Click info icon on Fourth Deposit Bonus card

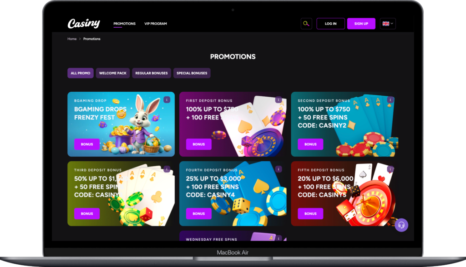279,169
